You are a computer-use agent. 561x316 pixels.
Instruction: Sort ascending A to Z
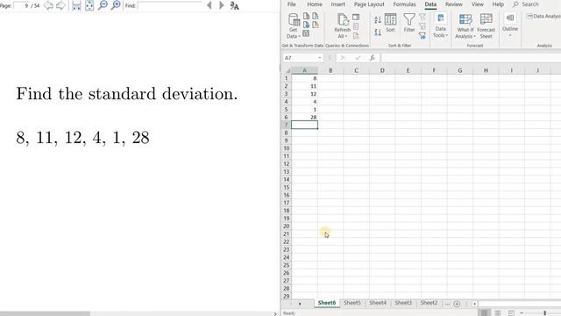tap(378, 20)
